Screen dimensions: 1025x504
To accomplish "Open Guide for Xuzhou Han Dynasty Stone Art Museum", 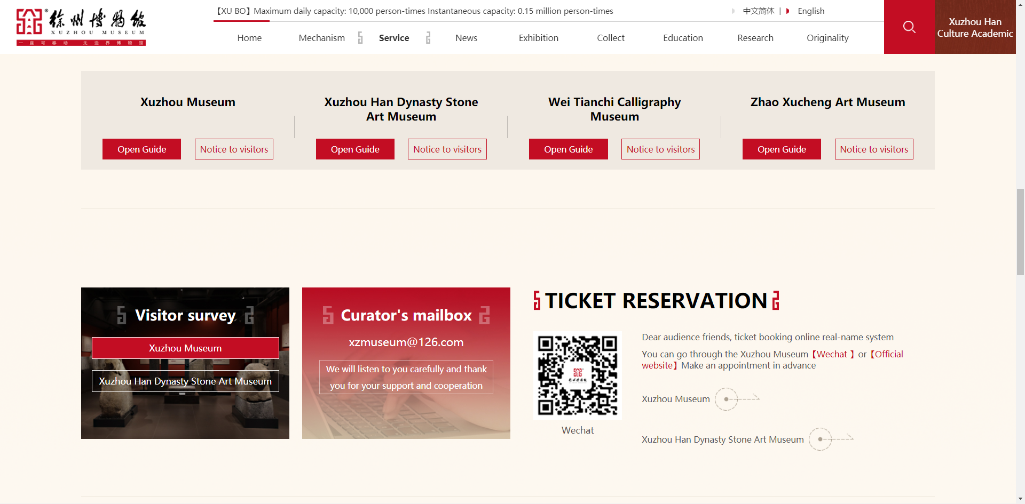I will (355, 149).
